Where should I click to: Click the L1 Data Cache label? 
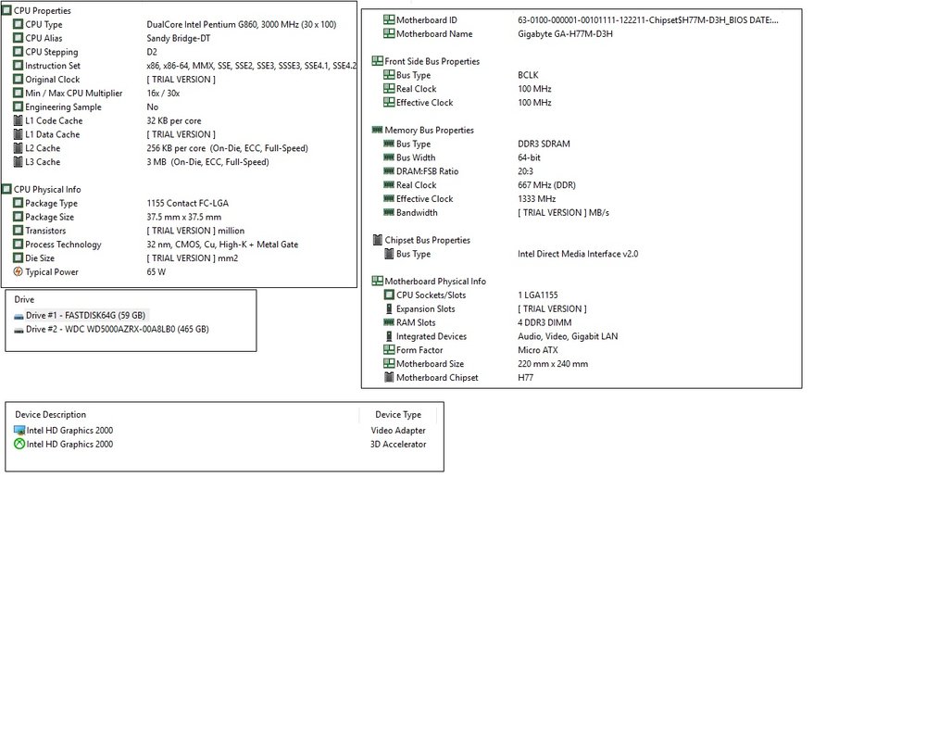52,134
